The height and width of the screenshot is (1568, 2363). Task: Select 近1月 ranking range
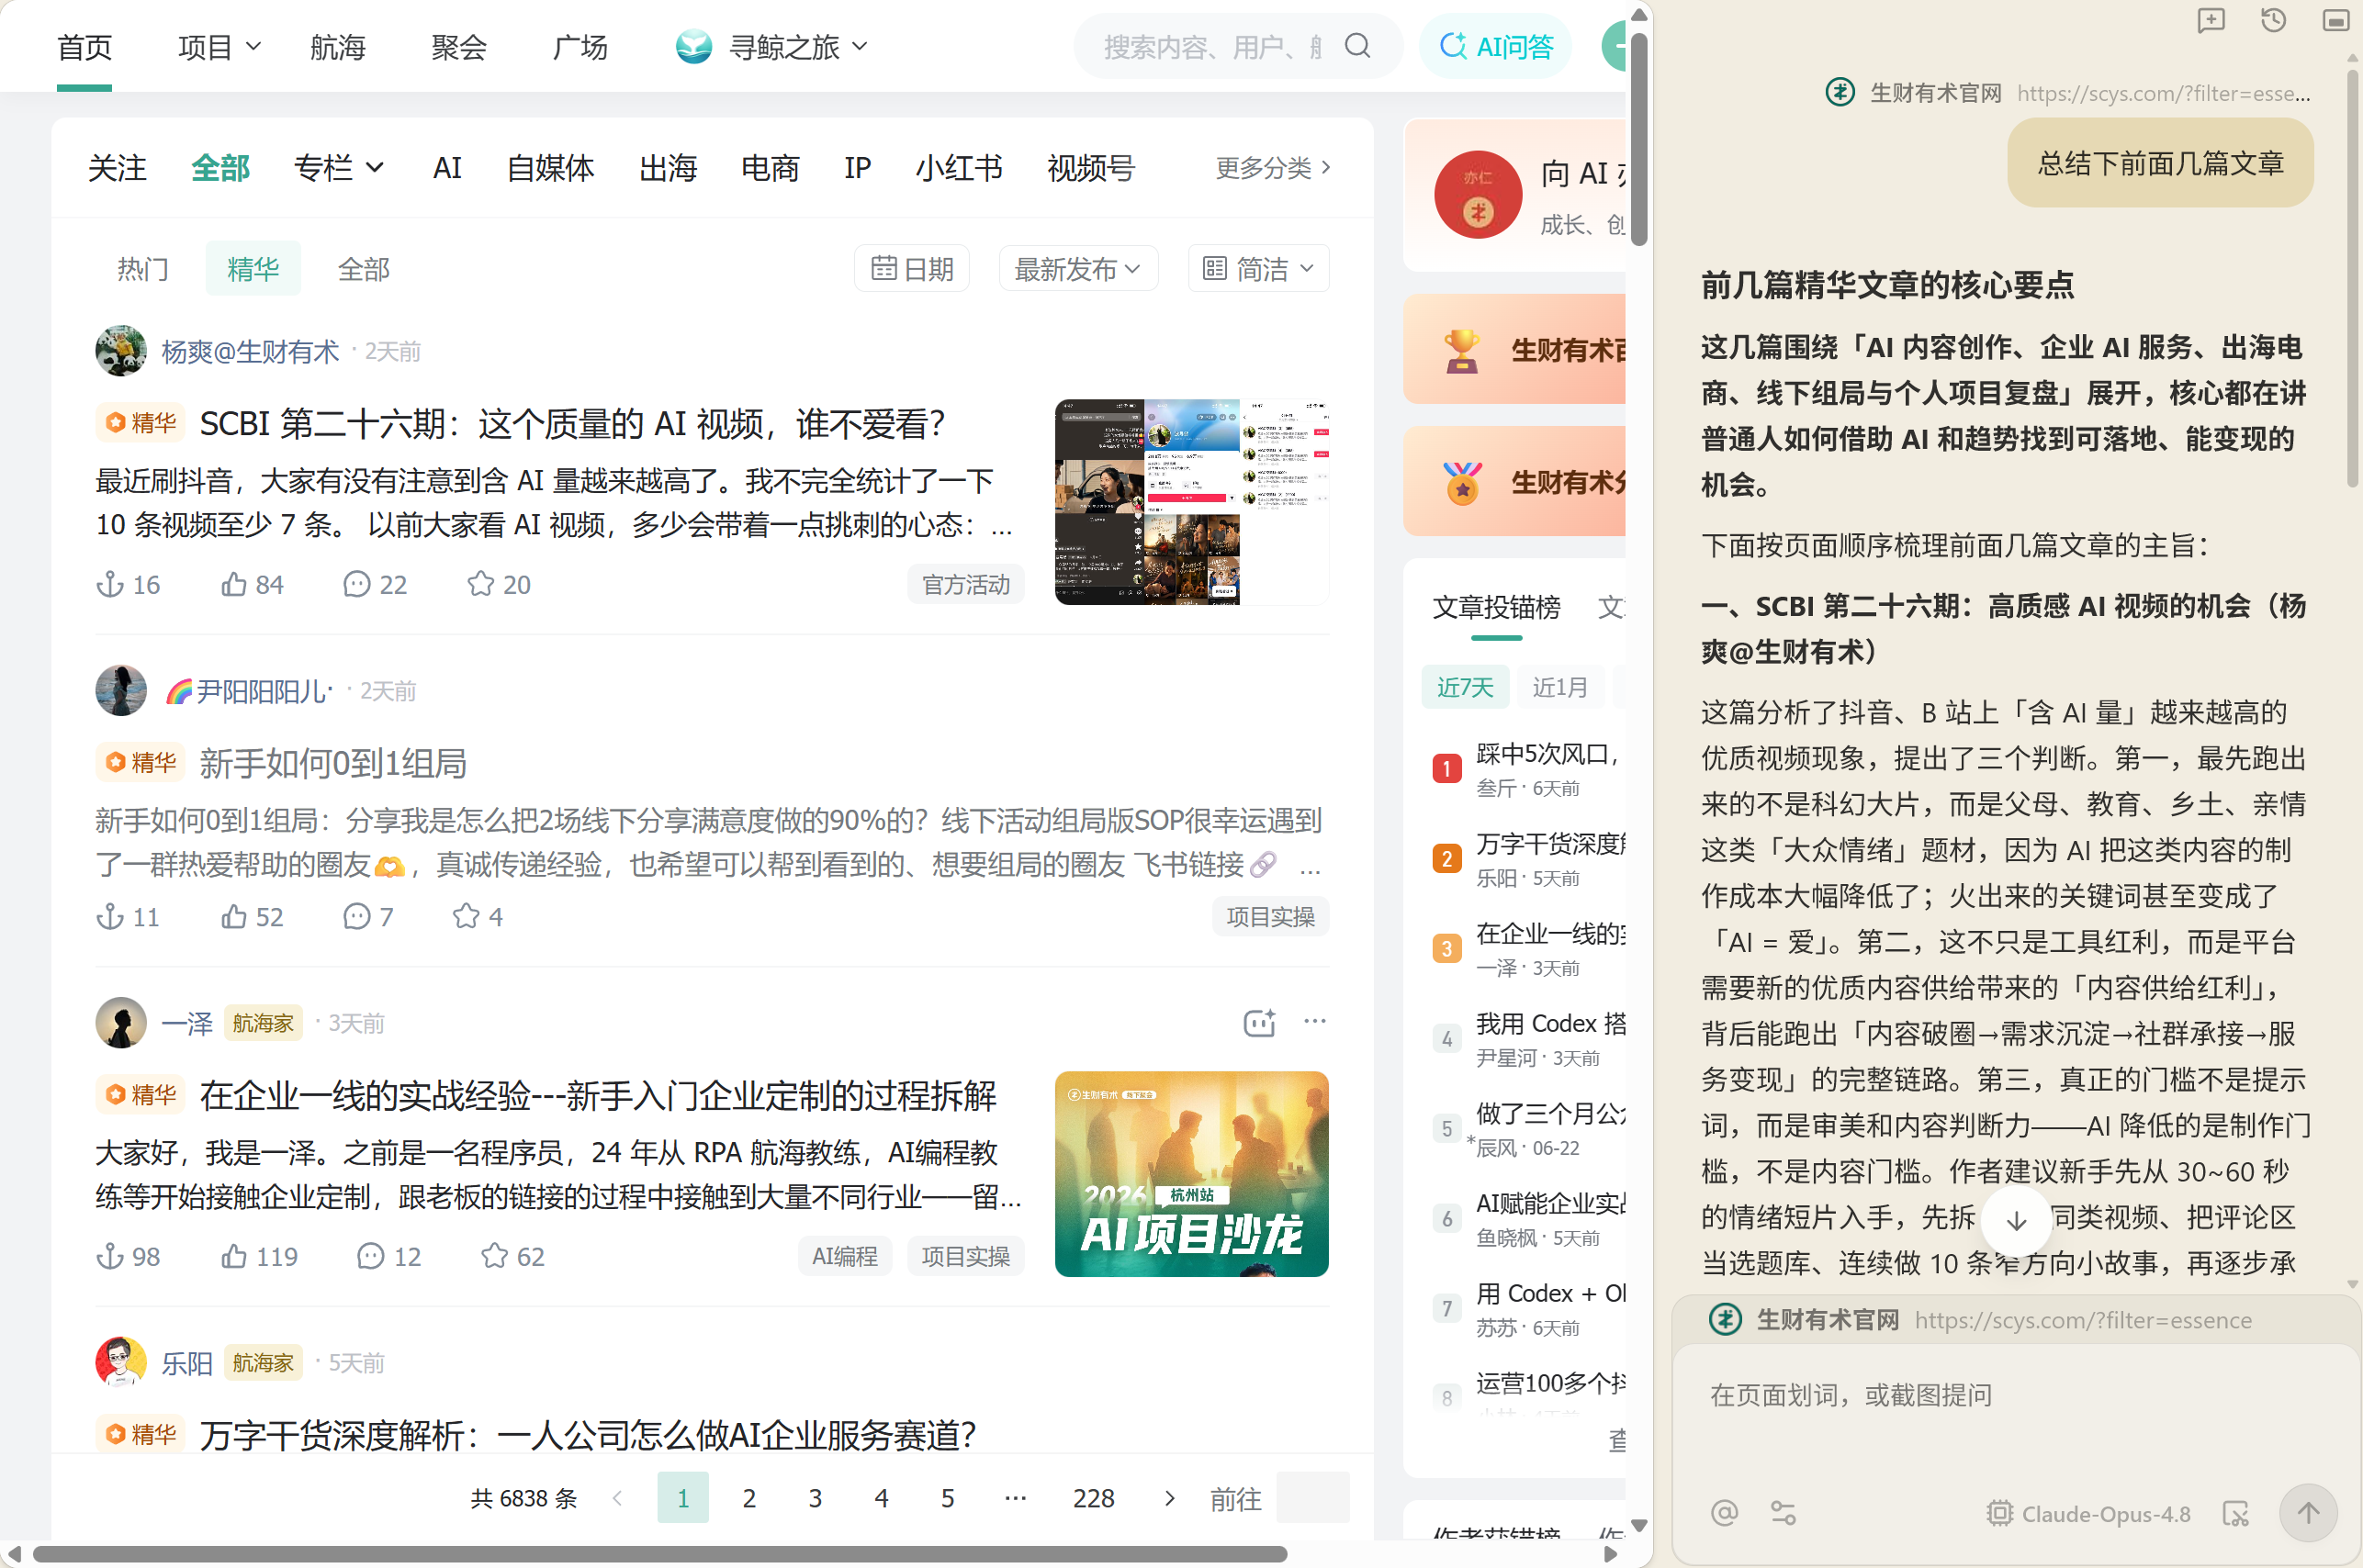click(1559, 687)
